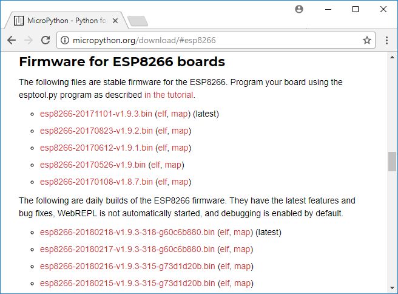The image size is (398, 294).
Task: Click the forward navigation arrow
Action: 29,40
